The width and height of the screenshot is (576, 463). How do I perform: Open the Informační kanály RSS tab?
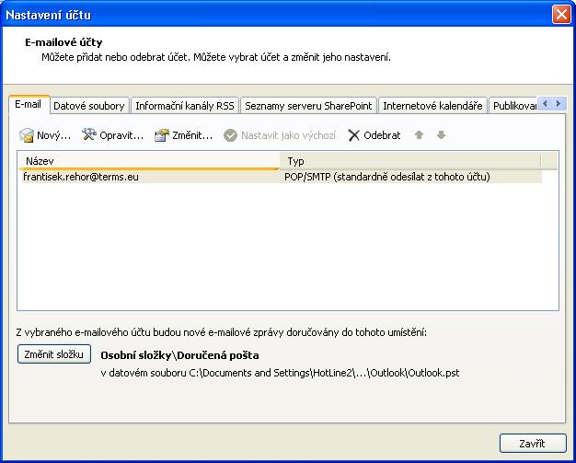pyautogui.click(x=184, y=106)
